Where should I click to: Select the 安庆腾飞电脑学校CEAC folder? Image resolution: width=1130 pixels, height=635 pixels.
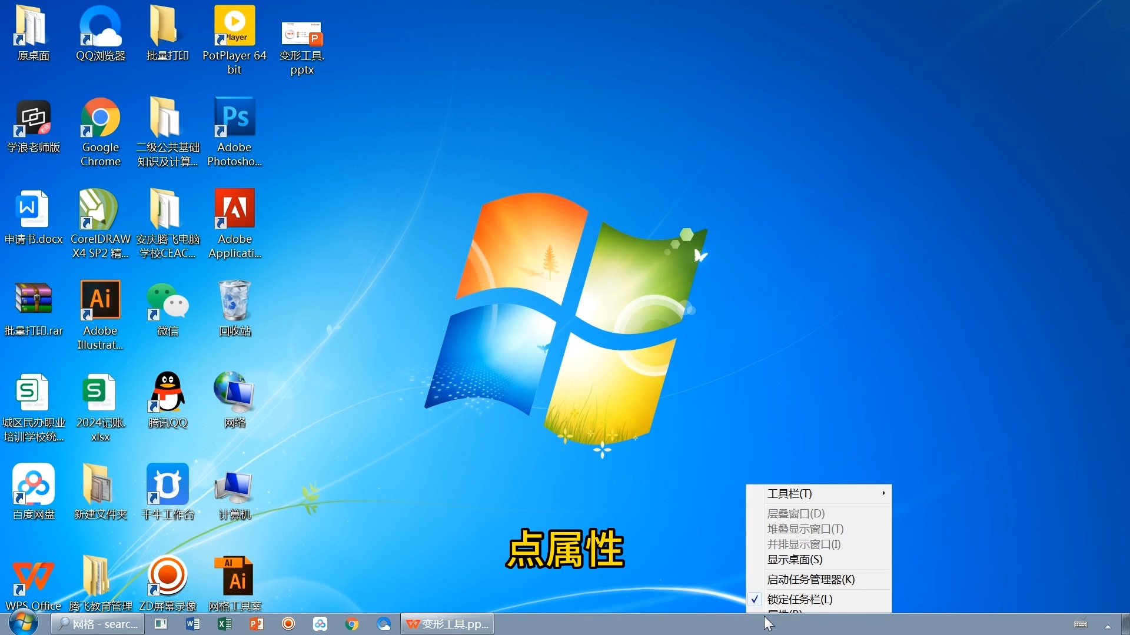tap(168, 224)
